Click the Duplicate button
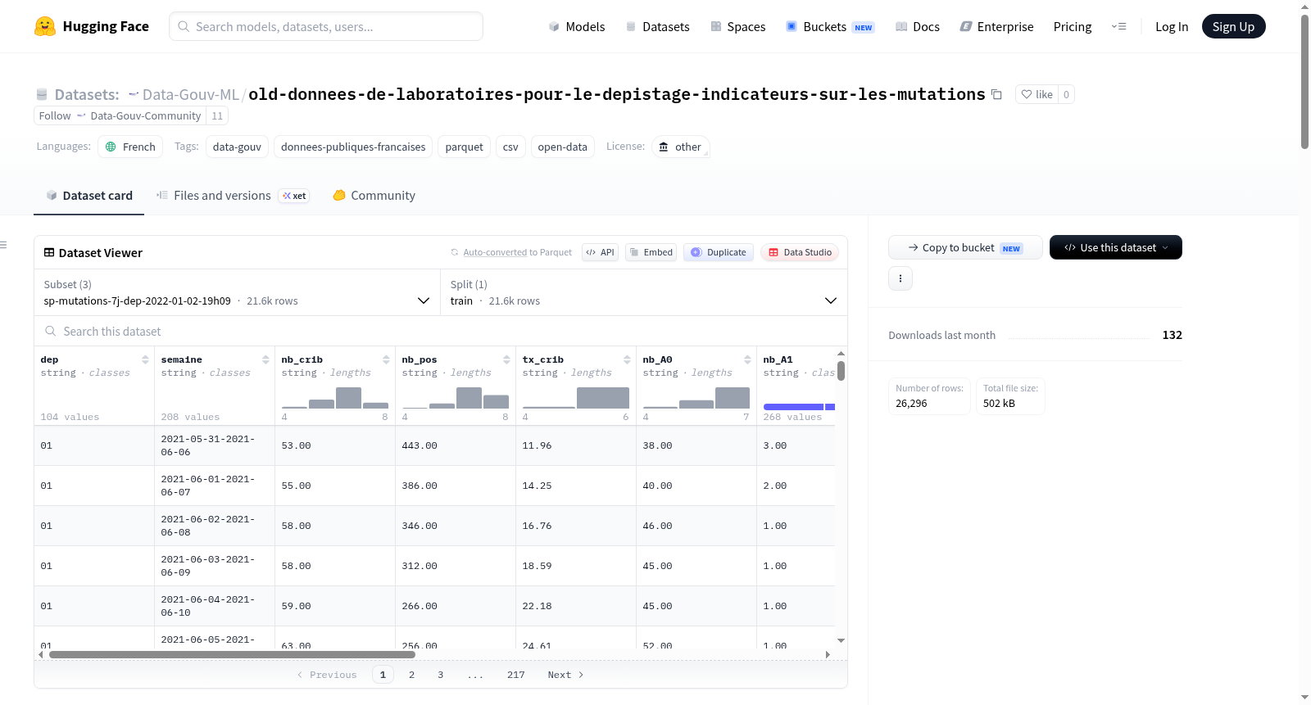1311x705 pixels. pos(719,252)
